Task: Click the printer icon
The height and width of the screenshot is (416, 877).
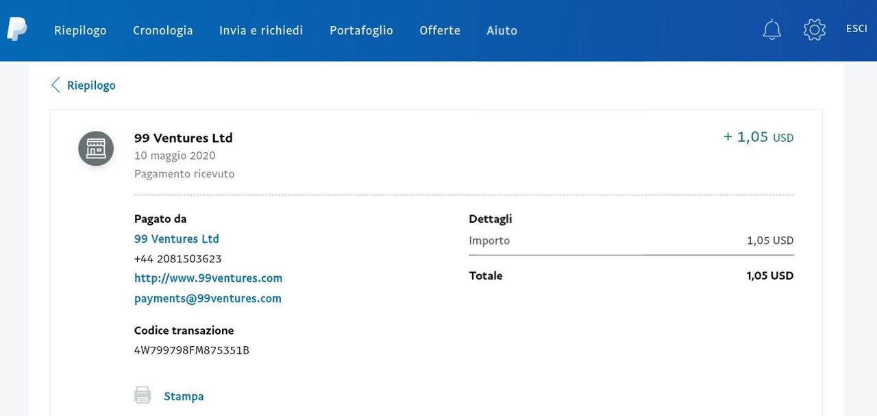Action: click(x=143, y=395)
